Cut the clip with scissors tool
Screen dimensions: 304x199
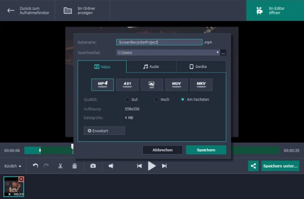(60, 166)
